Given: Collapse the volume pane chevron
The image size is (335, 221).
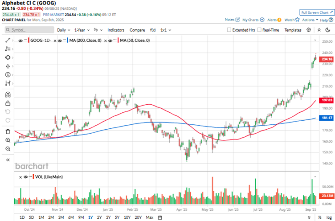Looking at the screenshot, I should pos(315,177).
